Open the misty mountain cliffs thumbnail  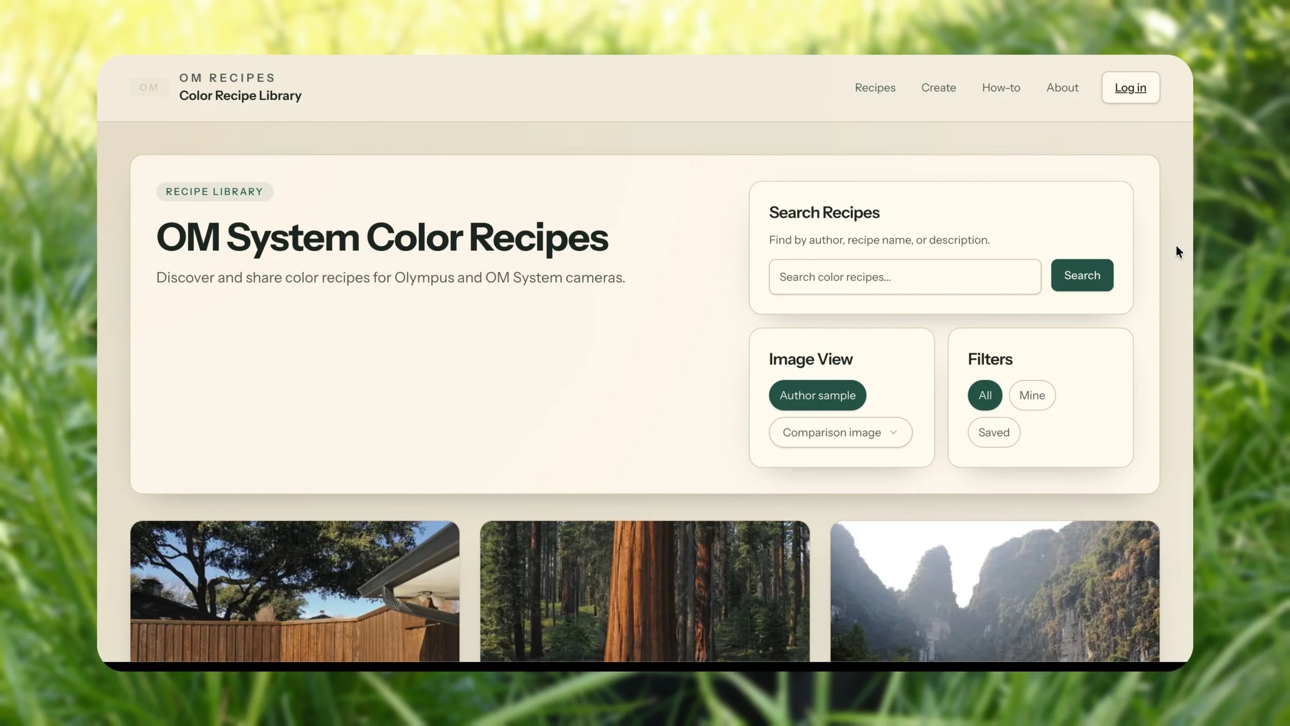(x=994, y=591)
